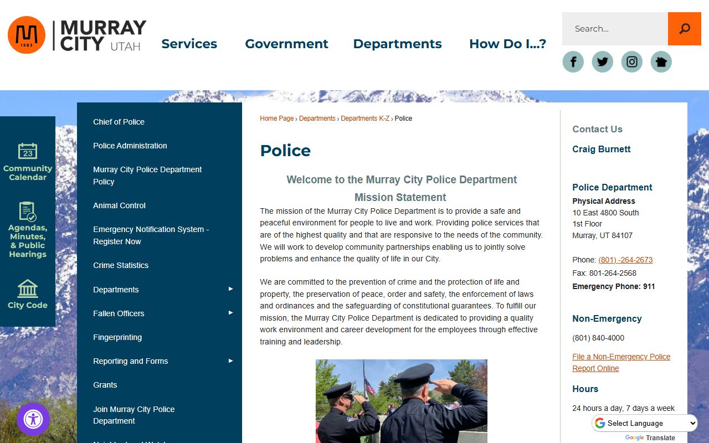Viewport: 709px width, 443px height.
Task: Open the Facebook social icon
Action: click(x=573, y=61)
